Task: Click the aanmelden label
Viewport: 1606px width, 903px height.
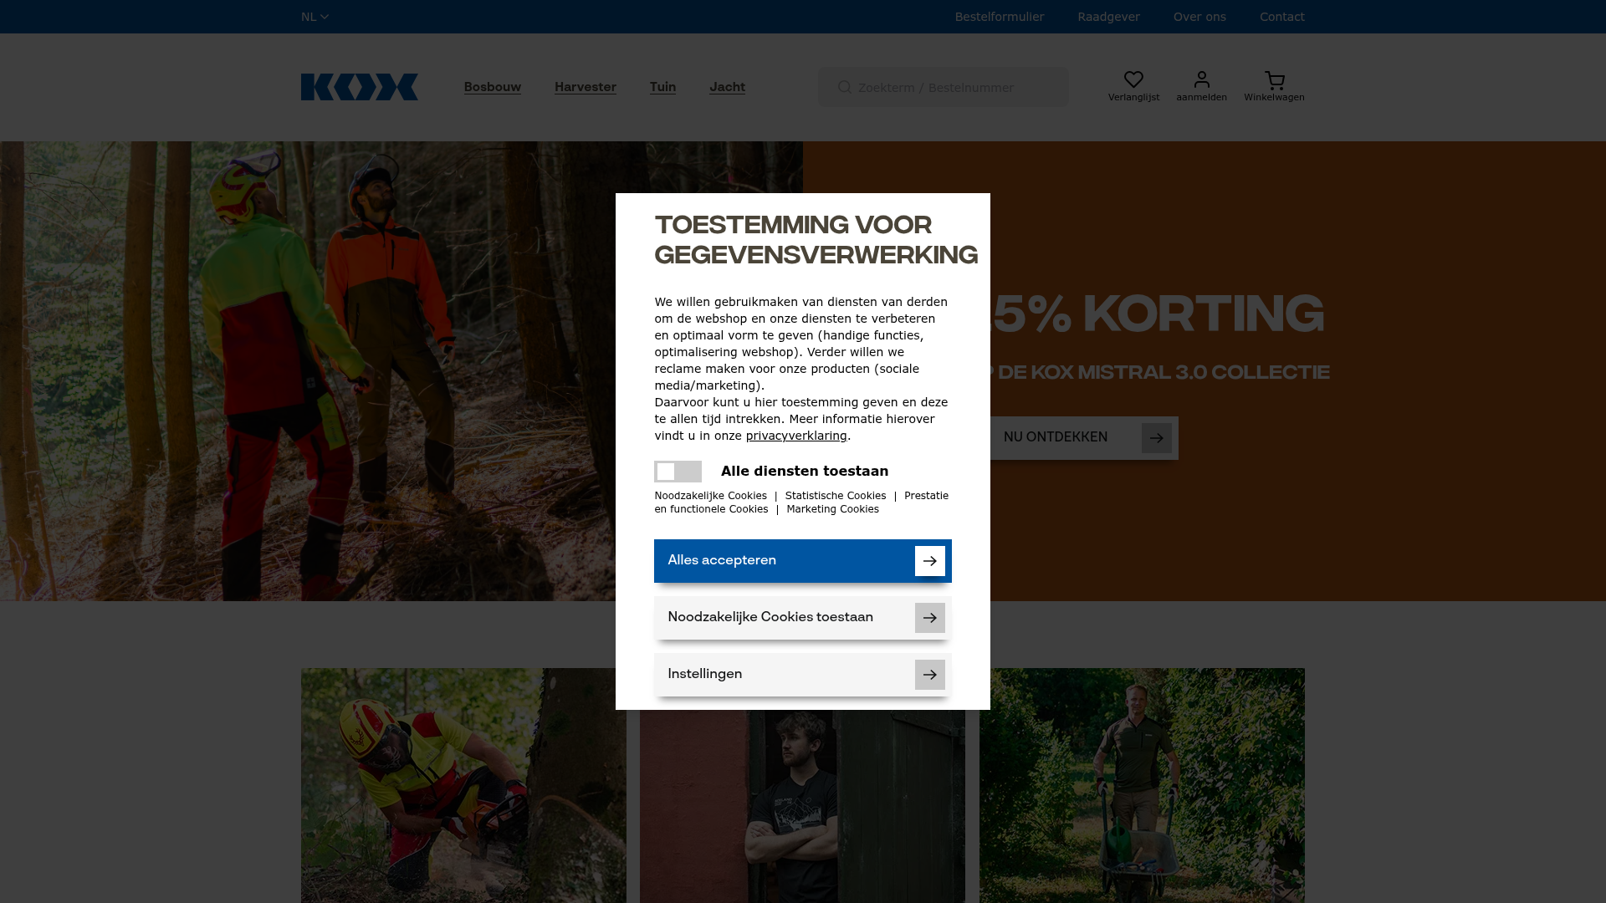Action: coord(1201,98)
